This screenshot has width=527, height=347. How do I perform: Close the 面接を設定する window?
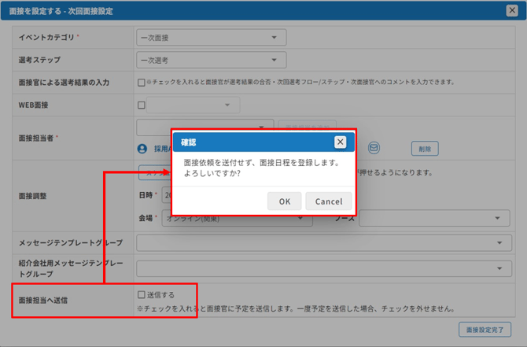[x=511, y=10]
